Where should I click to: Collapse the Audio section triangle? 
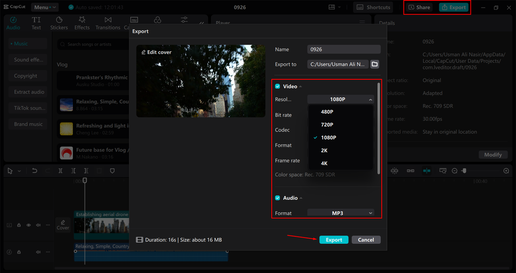pos(301,198)
